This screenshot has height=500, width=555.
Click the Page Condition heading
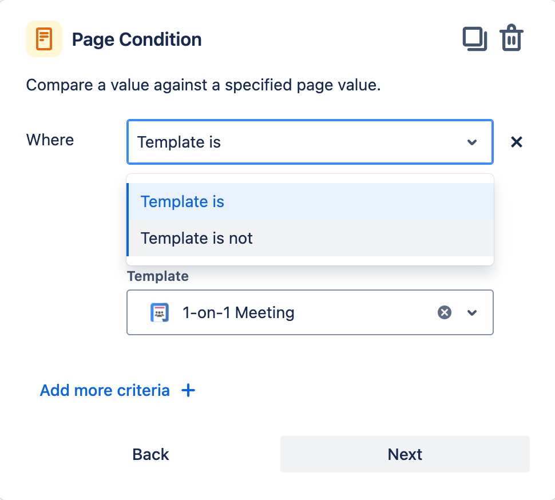pyautogui.click(x=137, y=39)
